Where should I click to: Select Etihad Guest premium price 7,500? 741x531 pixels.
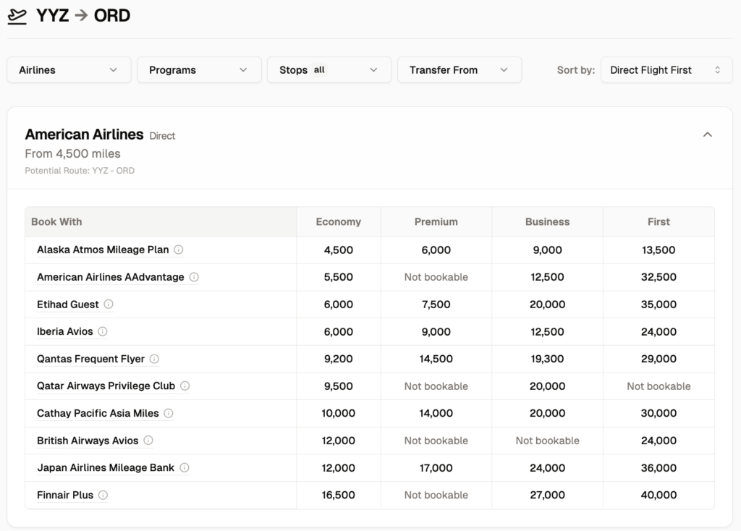pyautogui.click(x=436, y=305)
